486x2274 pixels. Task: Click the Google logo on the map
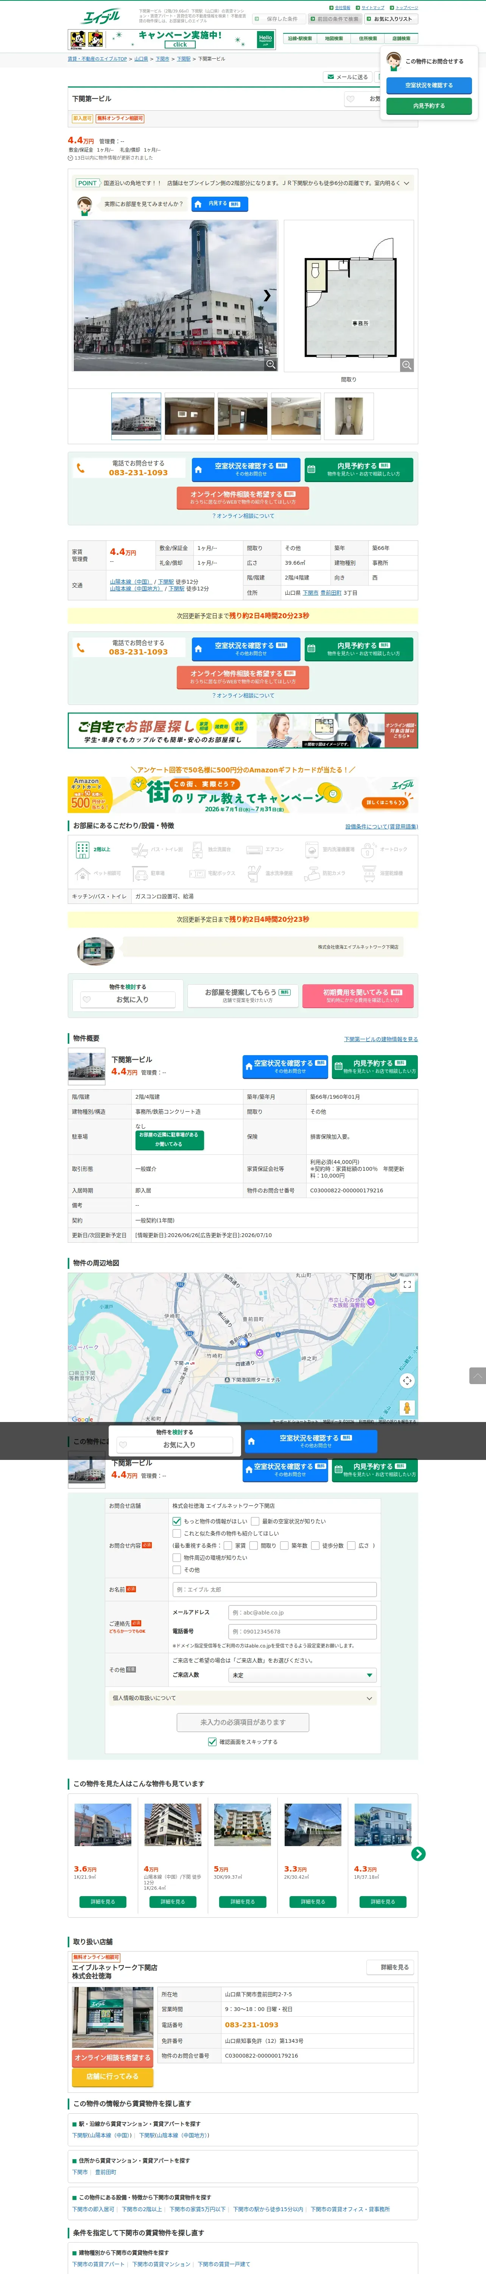[x=82, y=1419]
